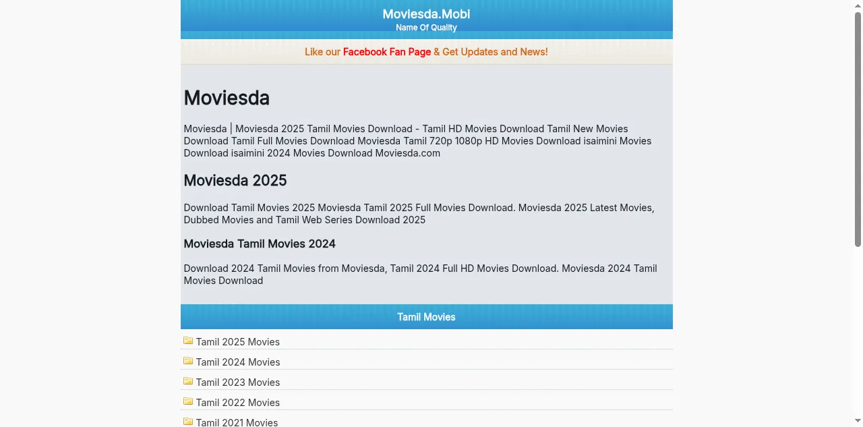Click the Name Of Quality tagline
Screen dimensions: 863x427
point(426,28)
